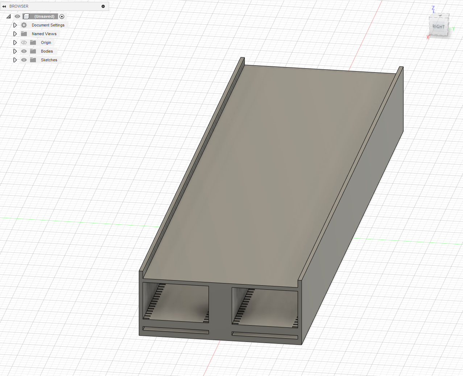Toggle visibility of the (Unsaved) root component
Viewport: 463px width, 376px height.
coord(17,16)
